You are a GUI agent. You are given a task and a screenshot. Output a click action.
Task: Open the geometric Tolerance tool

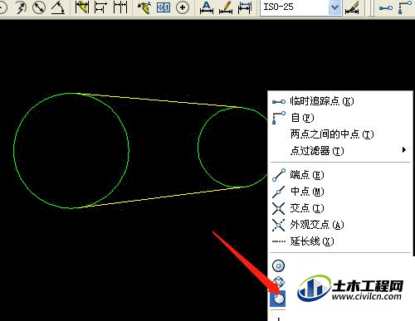click(164, 7)
